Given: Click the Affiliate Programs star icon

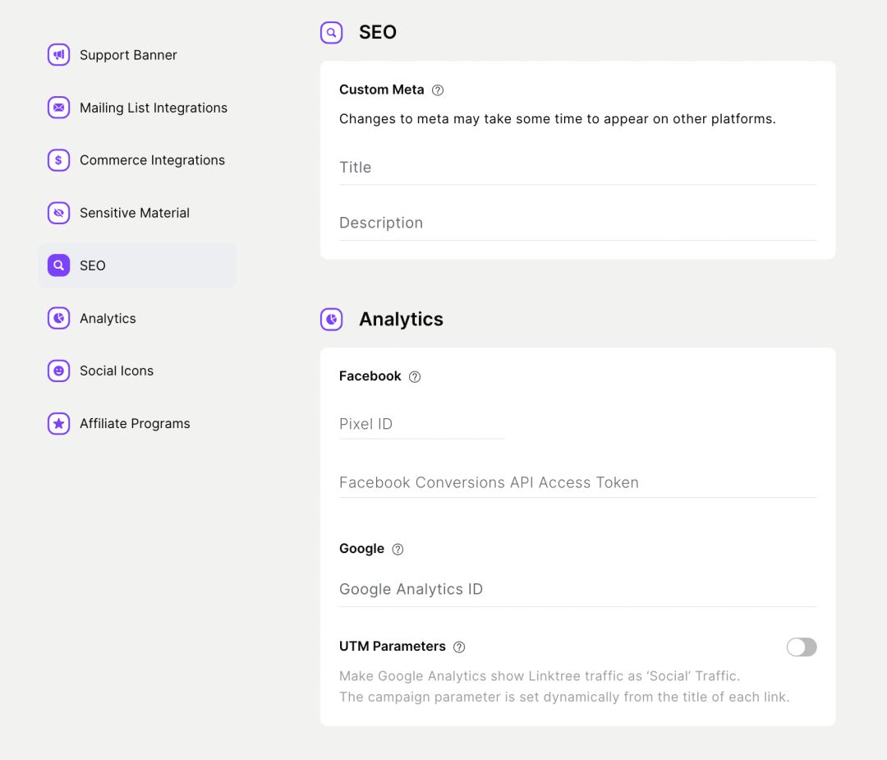Looking at the screenshot, I should [58, 423].
